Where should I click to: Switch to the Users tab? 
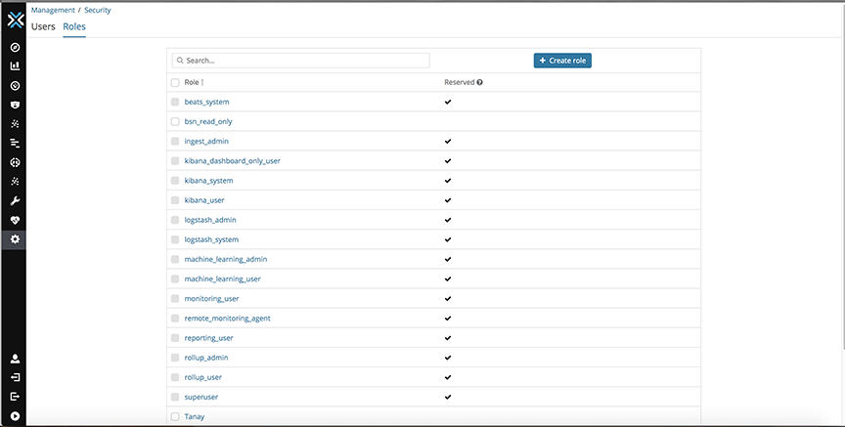(x=43, y=26)
